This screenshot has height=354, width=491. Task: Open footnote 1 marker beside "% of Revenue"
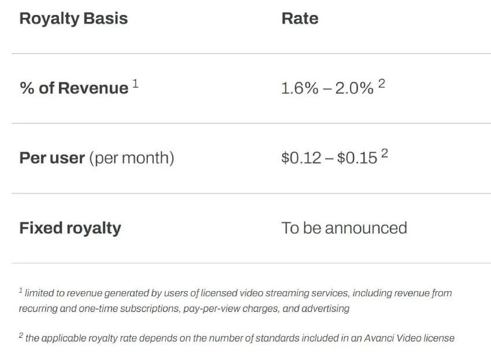(x=136, y=84)
